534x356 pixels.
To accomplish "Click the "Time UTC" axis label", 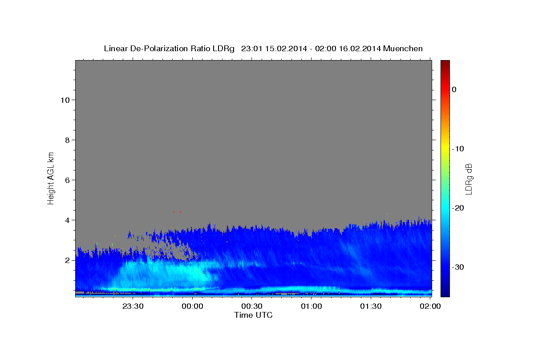I will click(x=253, y=315).
